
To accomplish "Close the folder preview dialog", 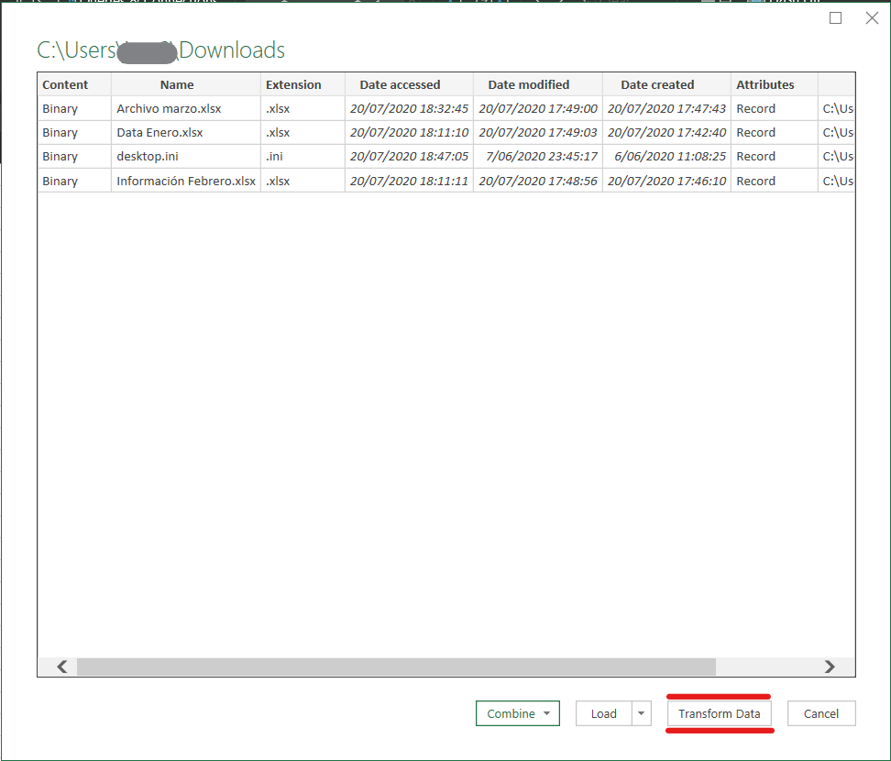I will (872, 18).
